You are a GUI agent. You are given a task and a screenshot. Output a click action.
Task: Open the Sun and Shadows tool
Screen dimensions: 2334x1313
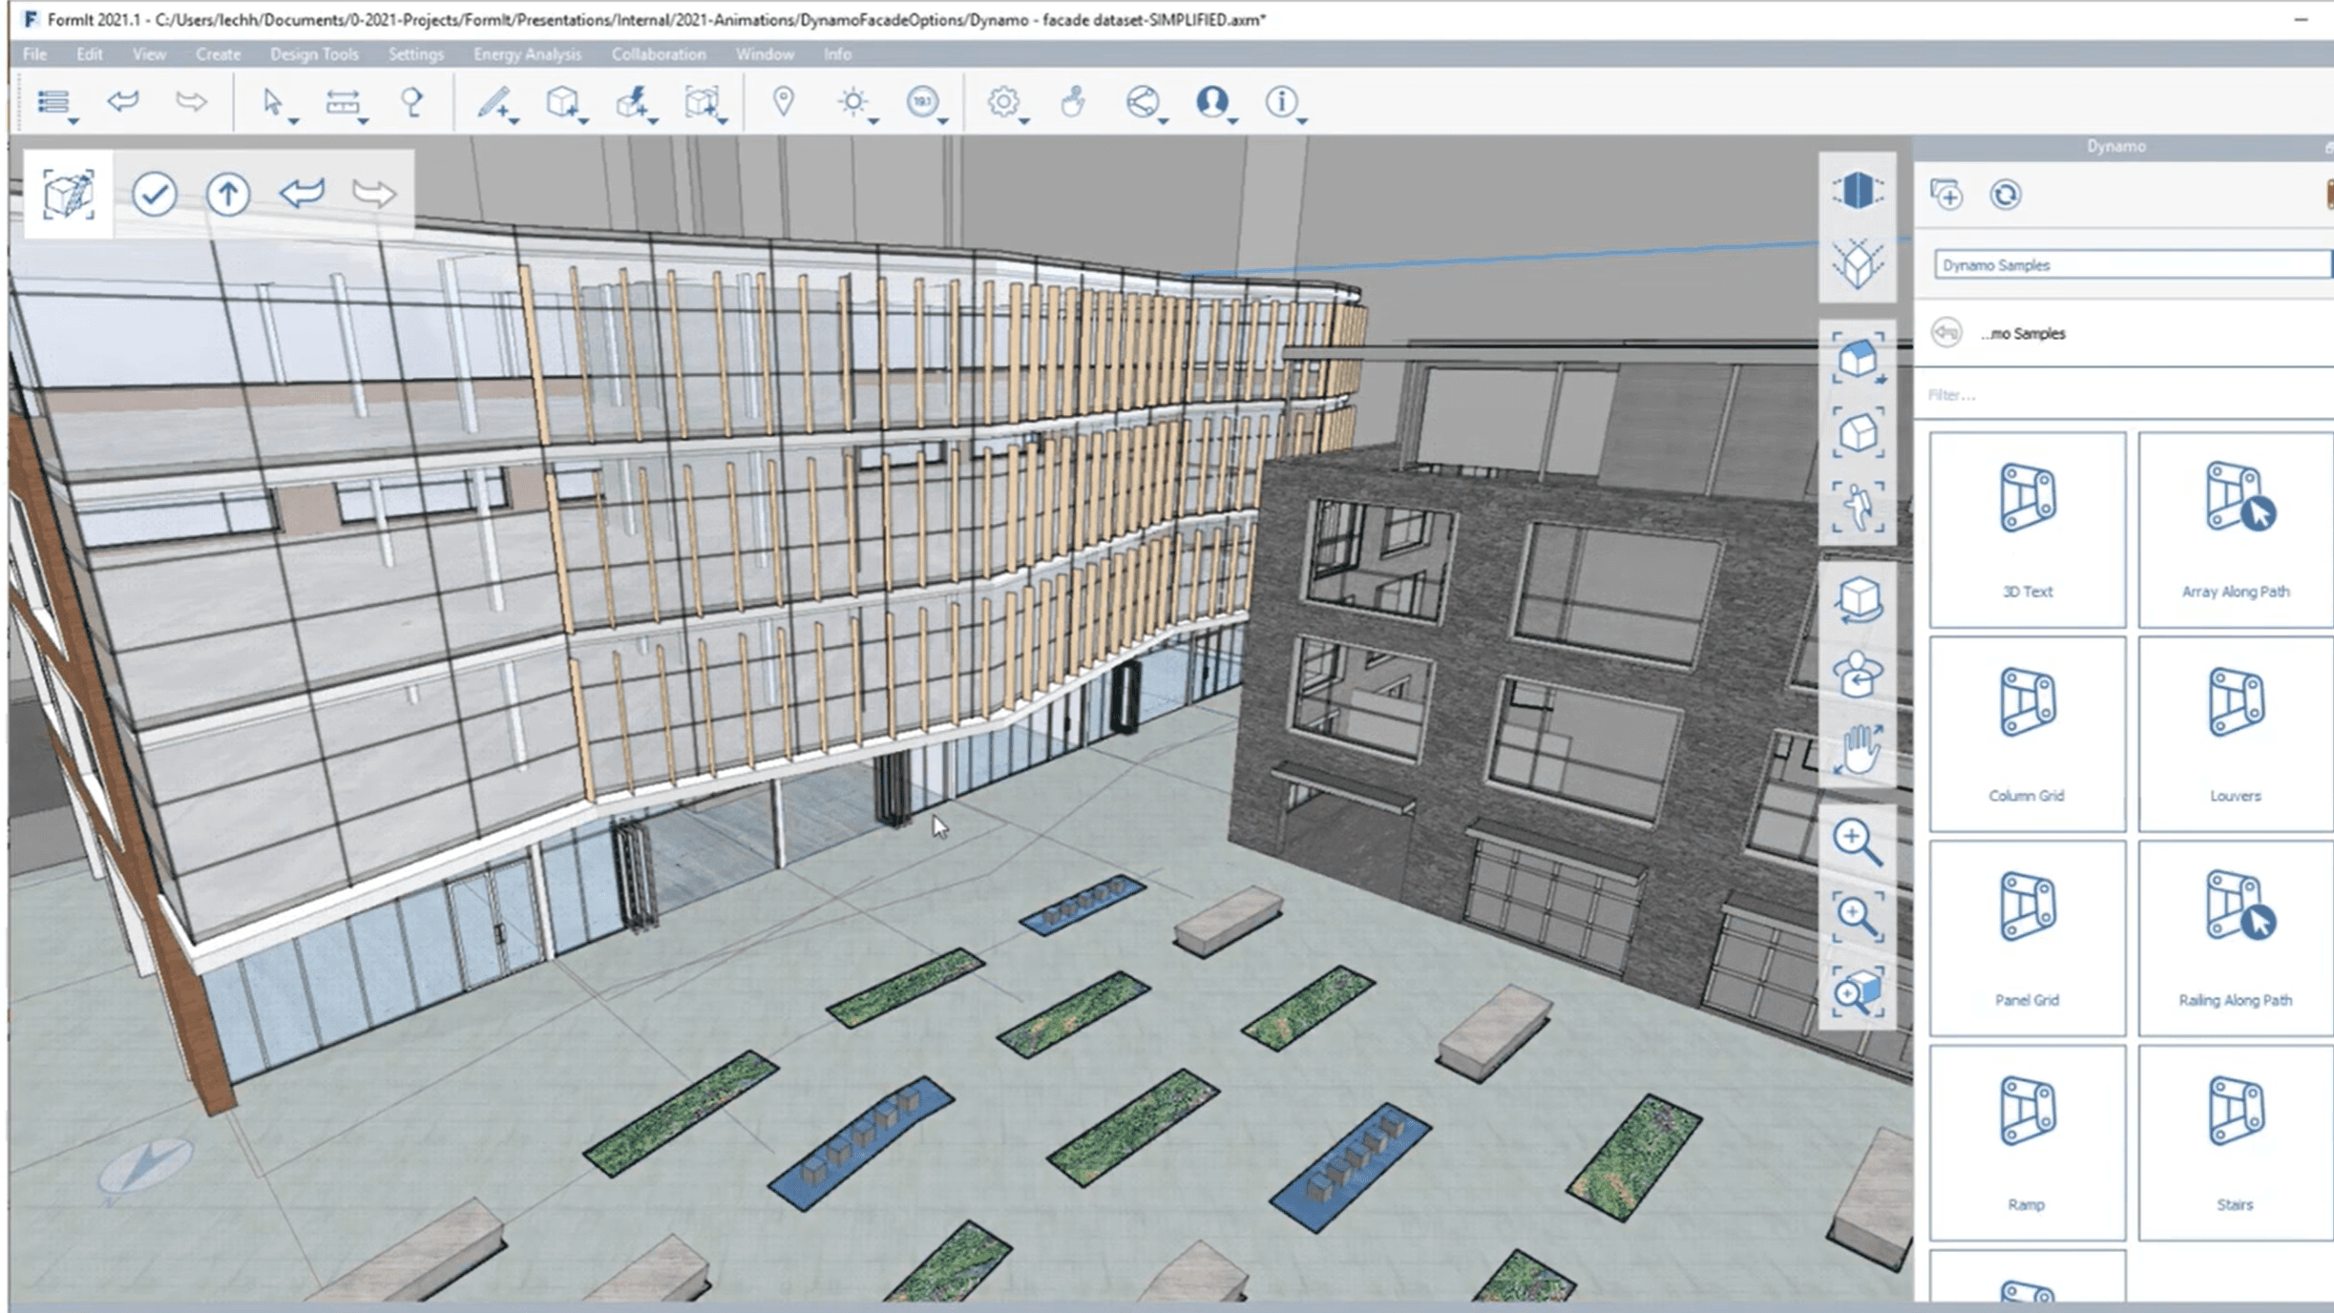coord(852,101)
